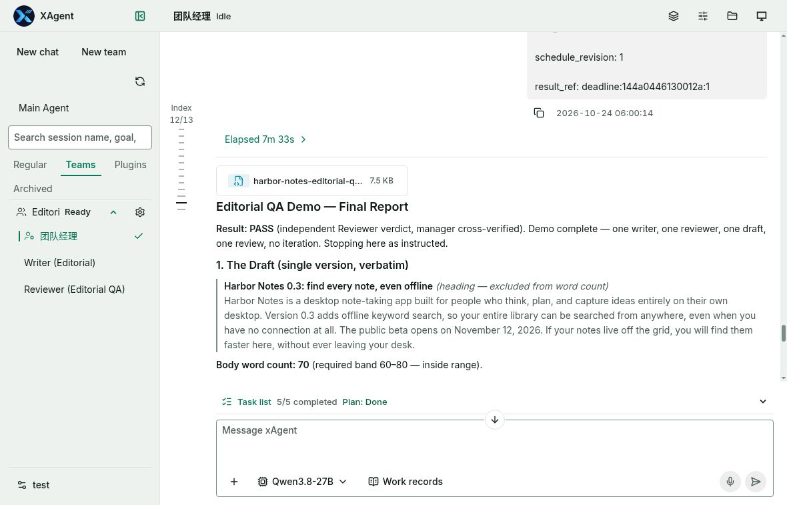
Task: Click the team people icon beside Editori
Action: pos(21,212)
